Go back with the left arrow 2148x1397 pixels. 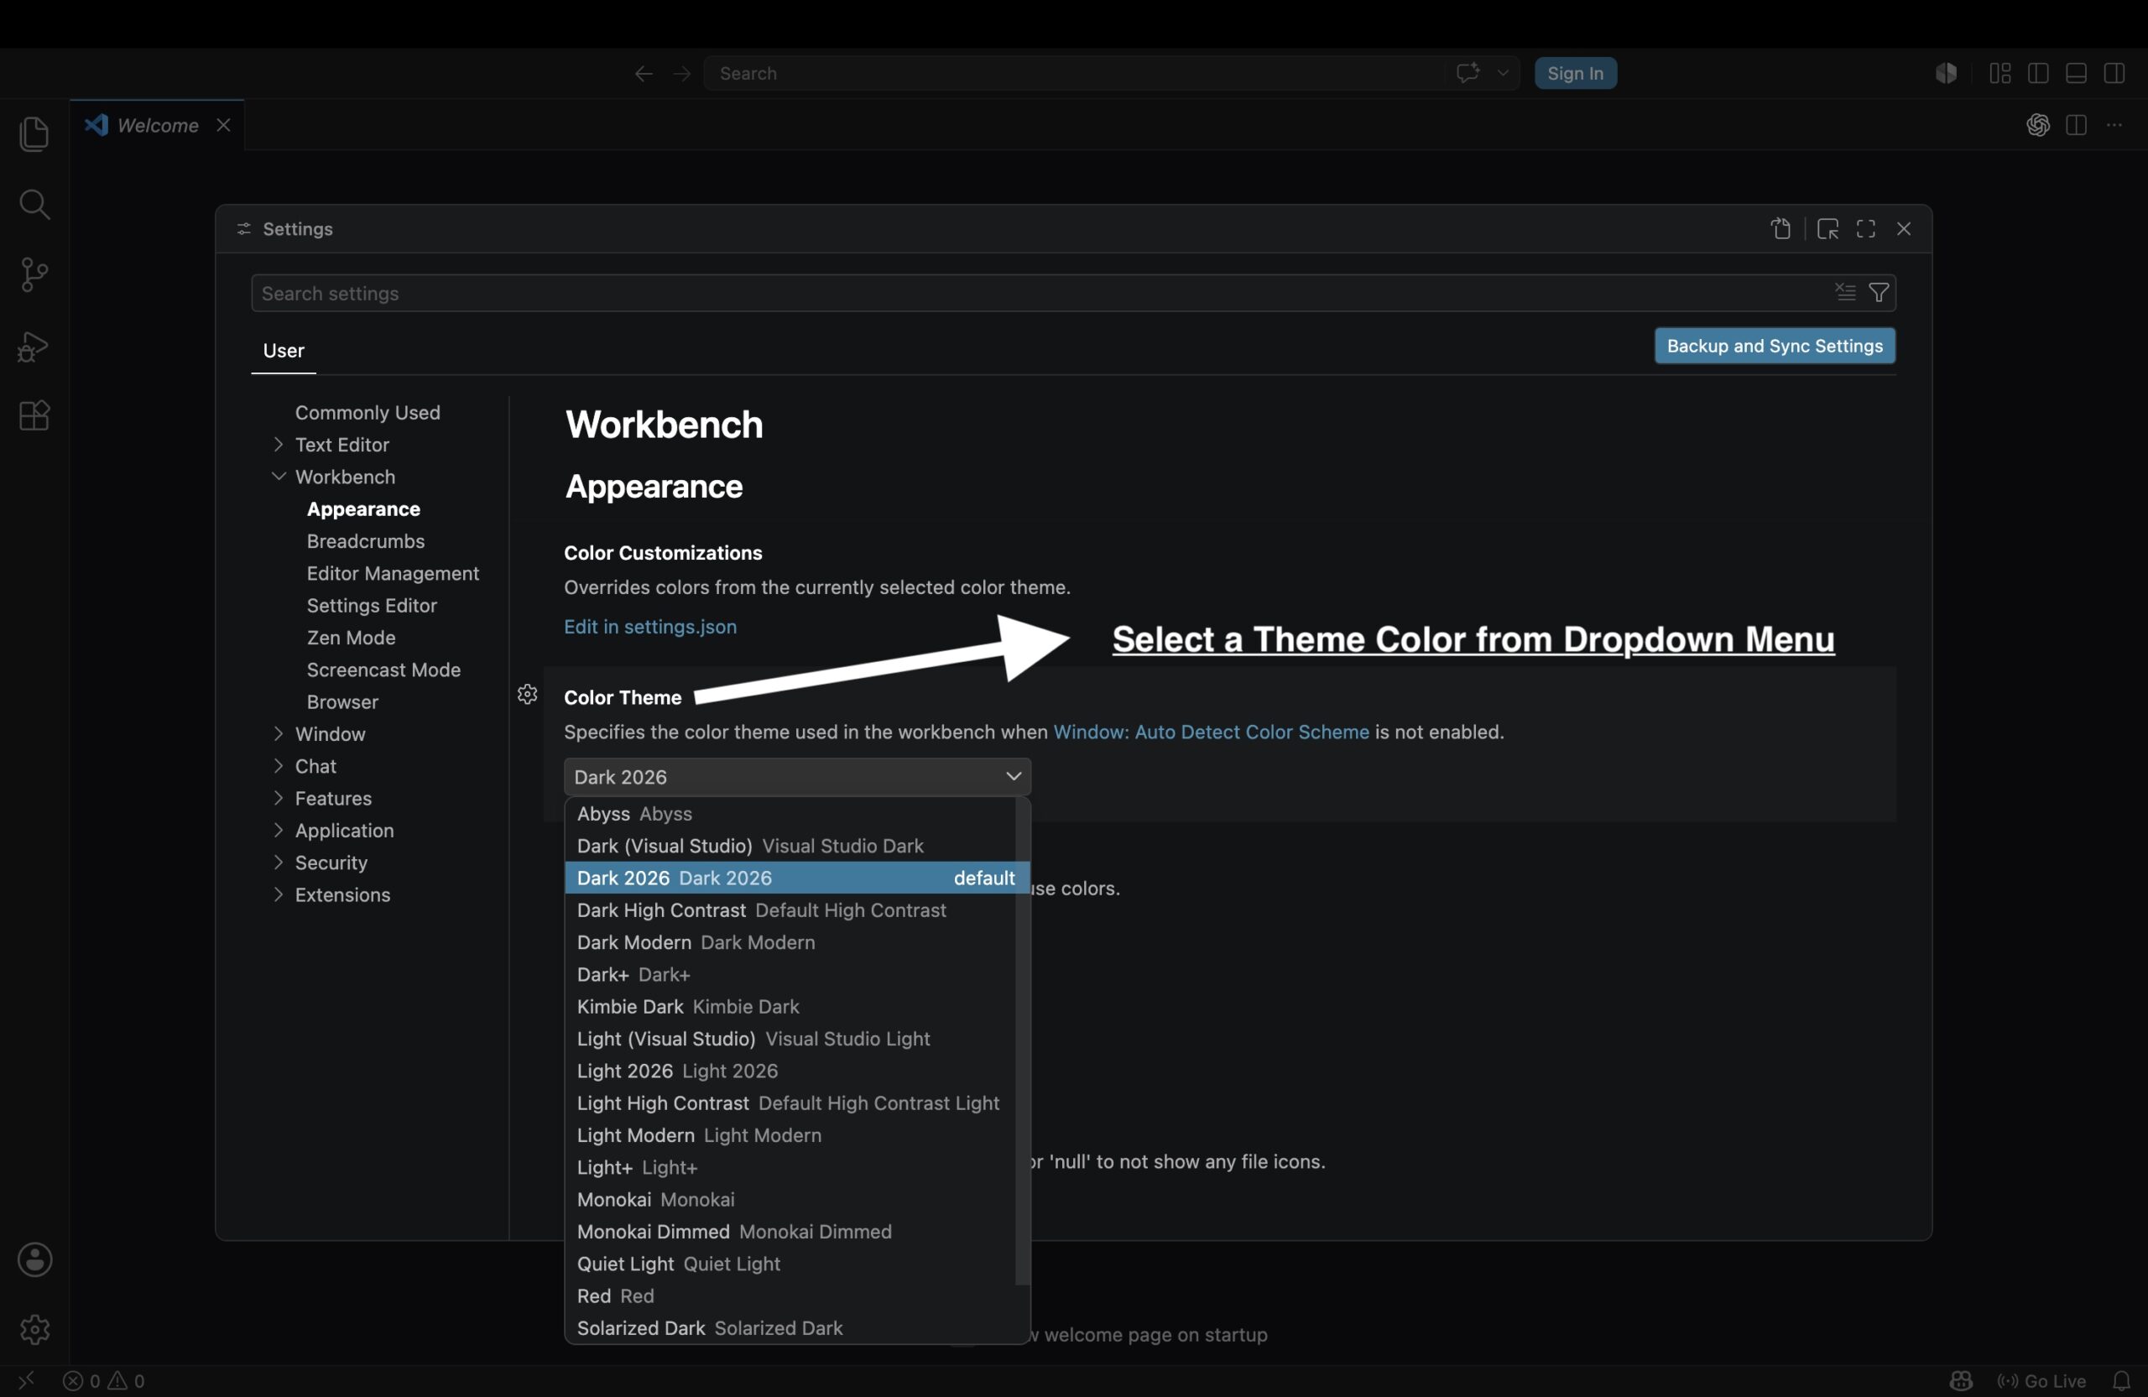pos(644,73)
